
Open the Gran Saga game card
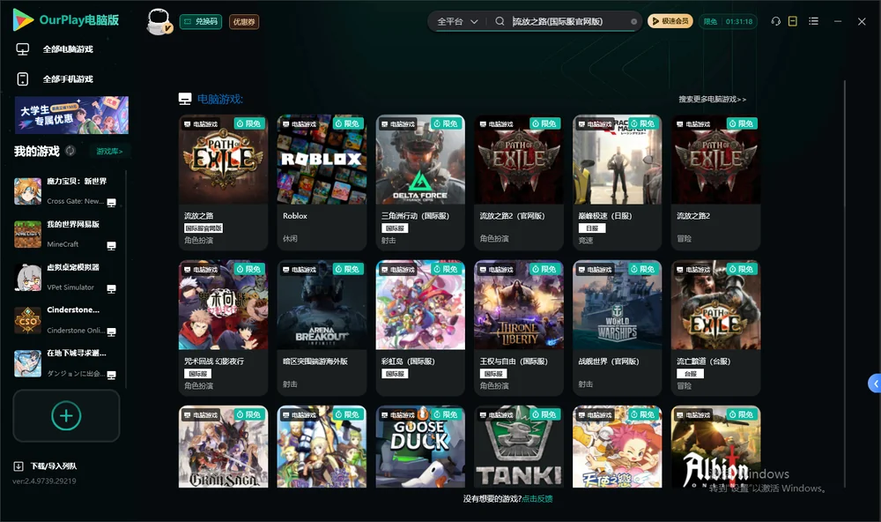(223, 447)
